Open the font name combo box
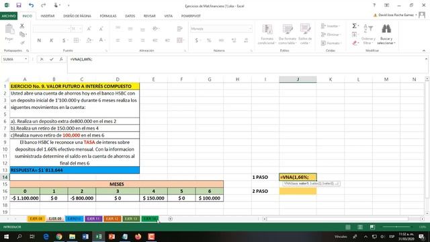 pos(52,28)
